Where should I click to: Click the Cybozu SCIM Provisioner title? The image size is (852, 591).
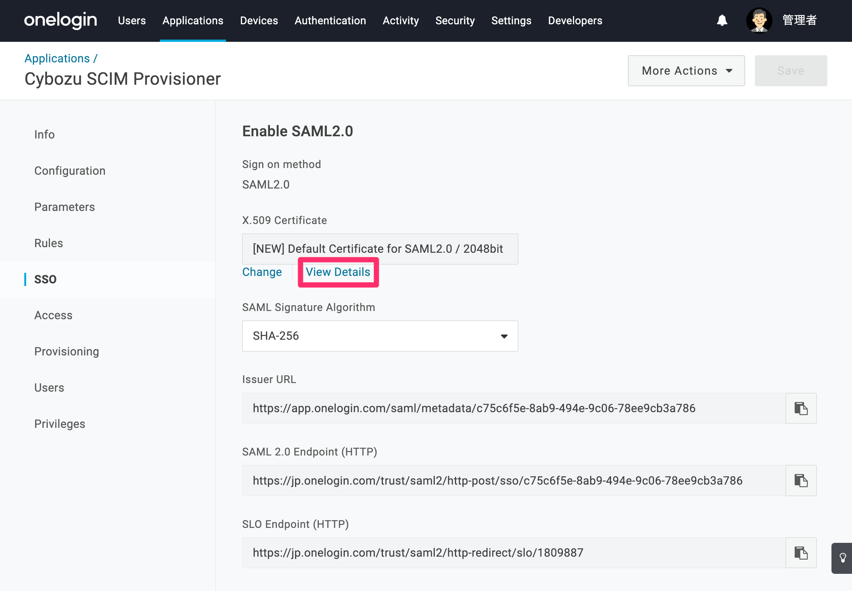coord(123,79)
